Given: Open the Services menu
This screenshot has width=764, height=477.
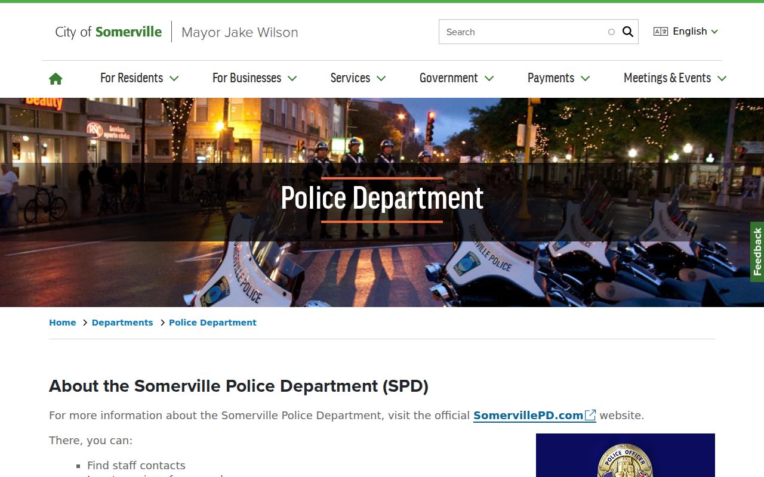Looking at the screenshot, I should [x=350, y=78].
